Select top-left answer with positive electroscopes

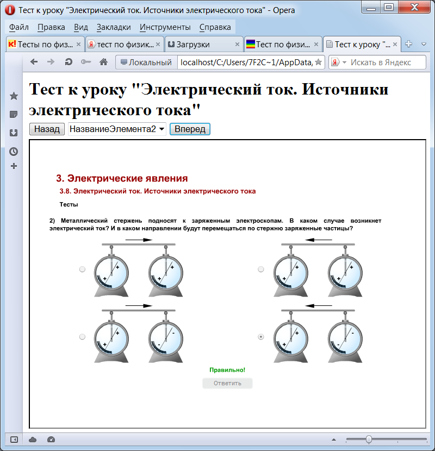click(82, 269)
